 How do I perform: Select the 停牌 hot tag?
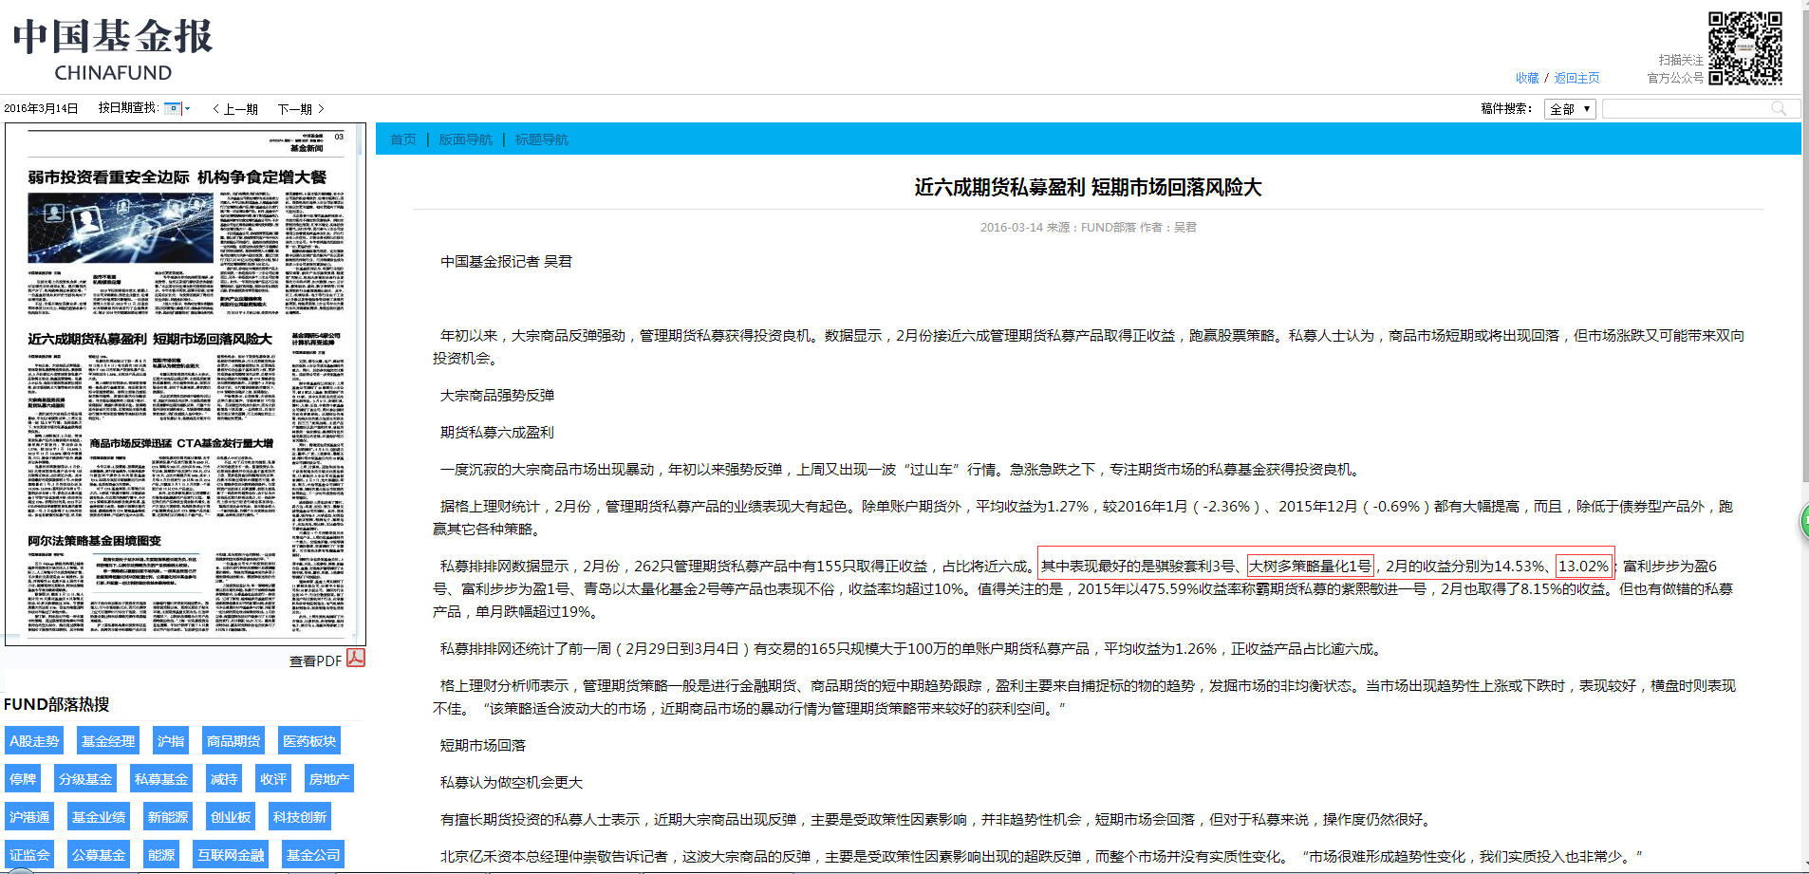[x=23, y=779]
